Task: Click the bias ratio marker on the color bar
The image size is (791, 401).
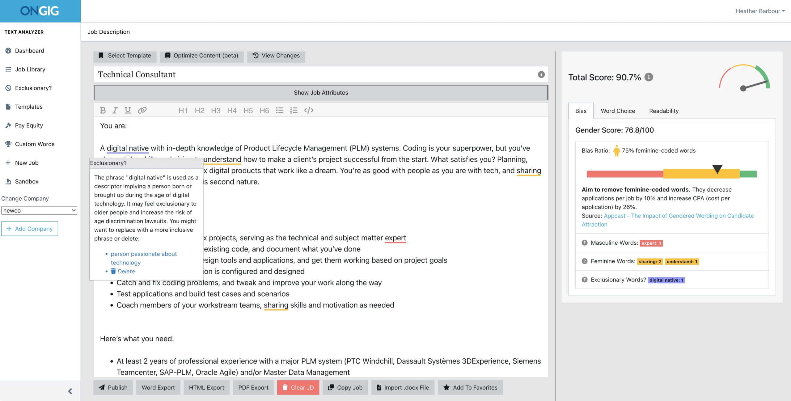Action: 717,169
